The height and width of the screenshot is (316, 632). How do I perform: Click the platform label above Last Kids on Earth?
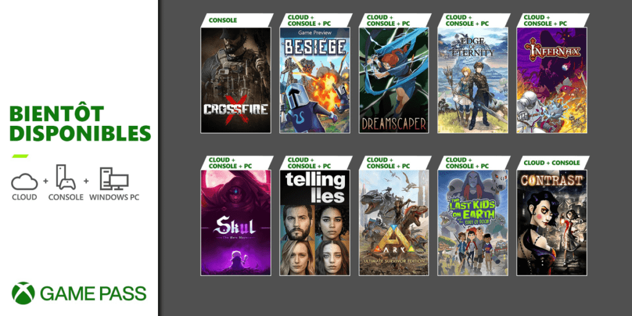point(466,163)
